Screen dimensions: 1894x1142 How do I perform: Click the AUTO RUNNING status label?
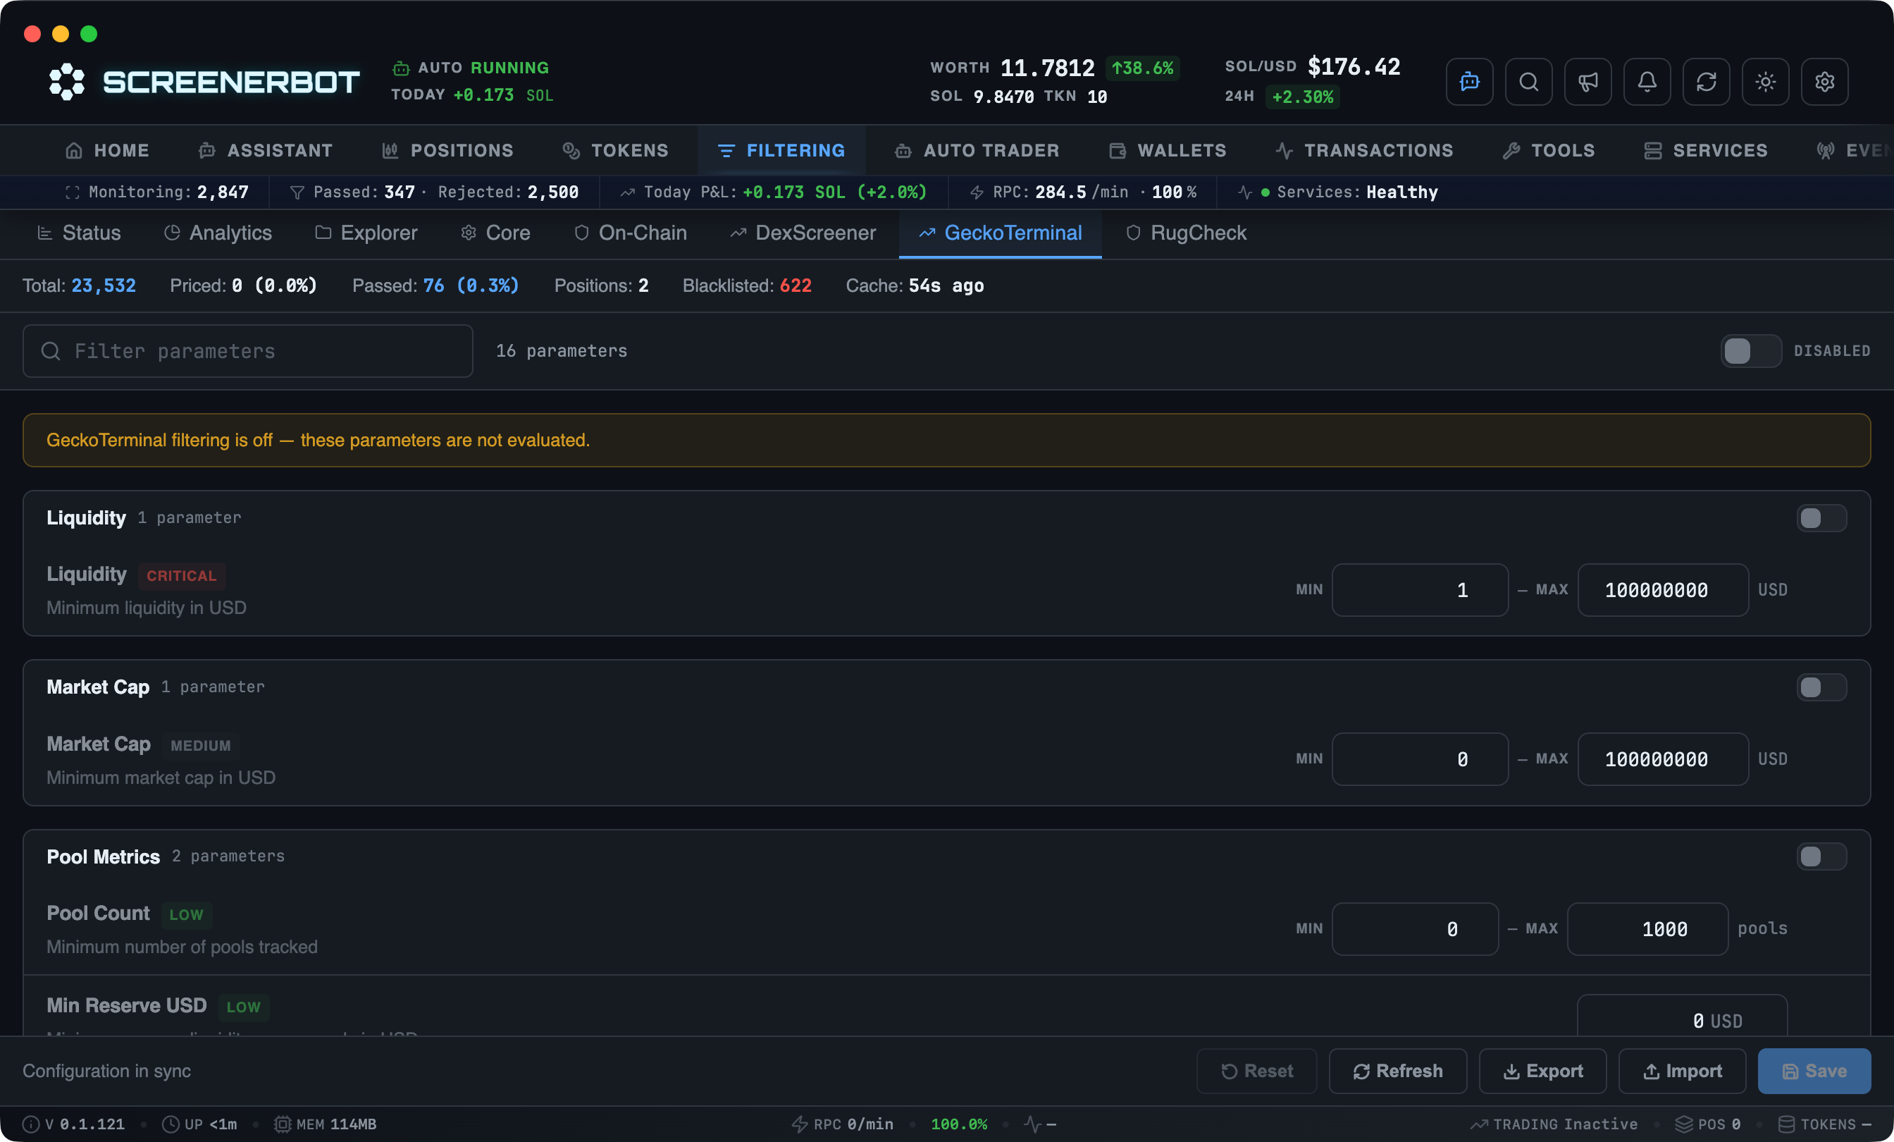pyautogui.click(x=471, y=68)
